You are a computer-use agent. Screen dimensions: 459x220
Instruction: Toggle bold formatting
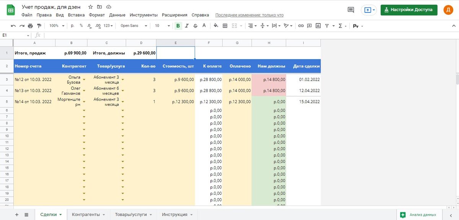click(x=178, y=26)
